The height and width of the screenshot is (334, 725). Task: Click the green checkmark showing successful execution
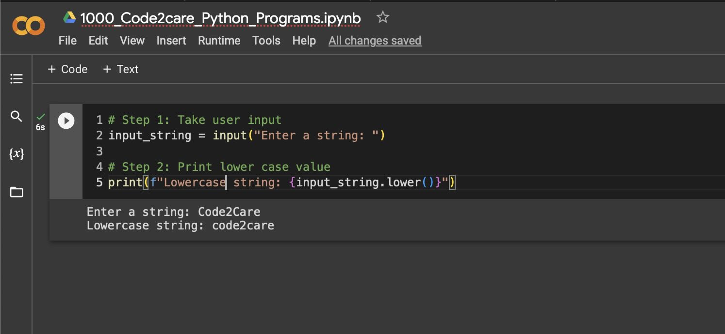coord(40,116)
